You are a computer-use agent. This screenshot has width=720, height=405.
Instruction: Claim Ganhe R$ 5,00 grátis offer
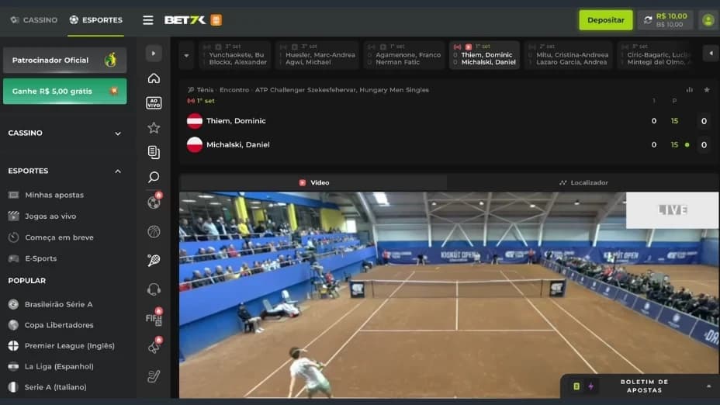pos(64,91)
